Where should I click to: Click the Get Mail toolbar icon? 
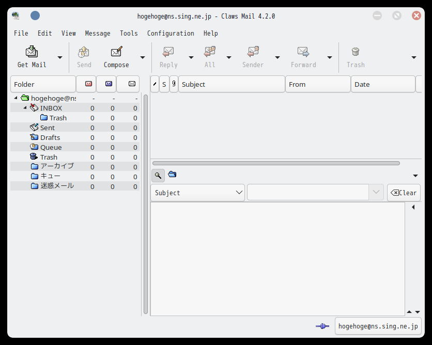point(32,52)
